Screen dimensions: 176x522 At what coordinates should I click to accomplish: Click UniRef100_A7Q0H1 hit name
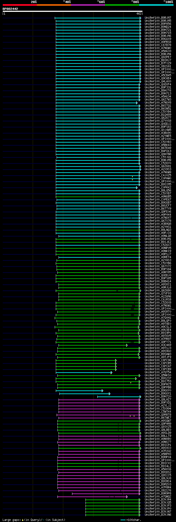[158, 318]
